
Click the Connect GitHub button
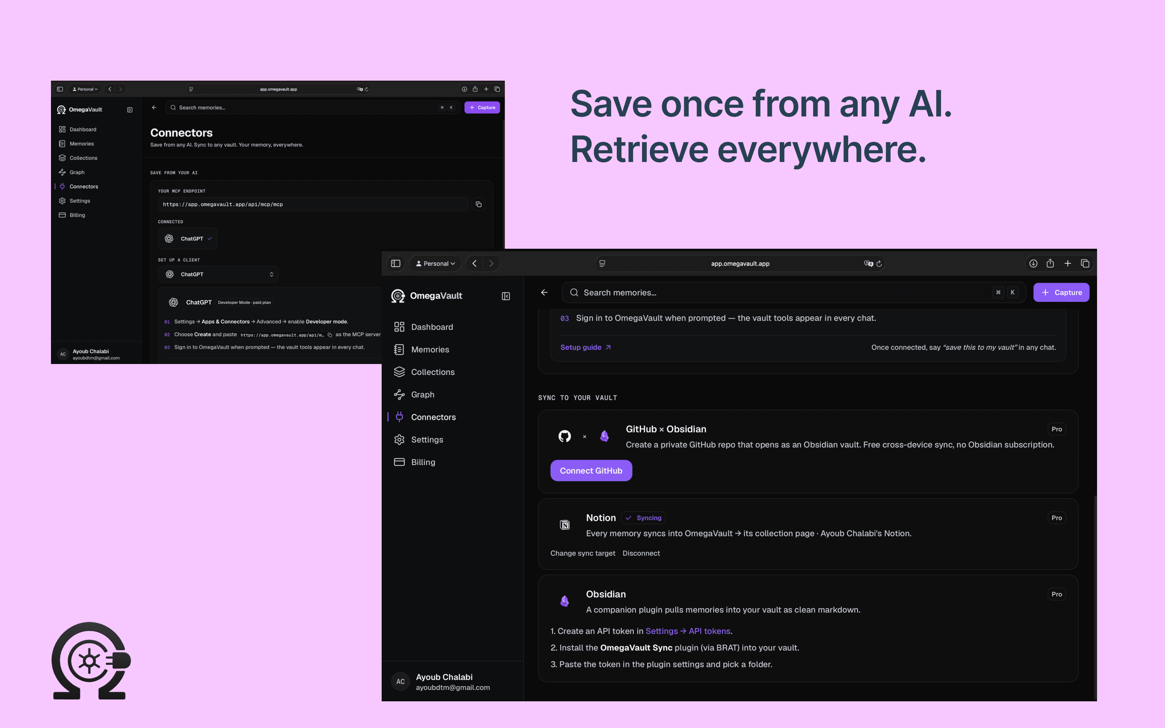[x=591, y=470]
